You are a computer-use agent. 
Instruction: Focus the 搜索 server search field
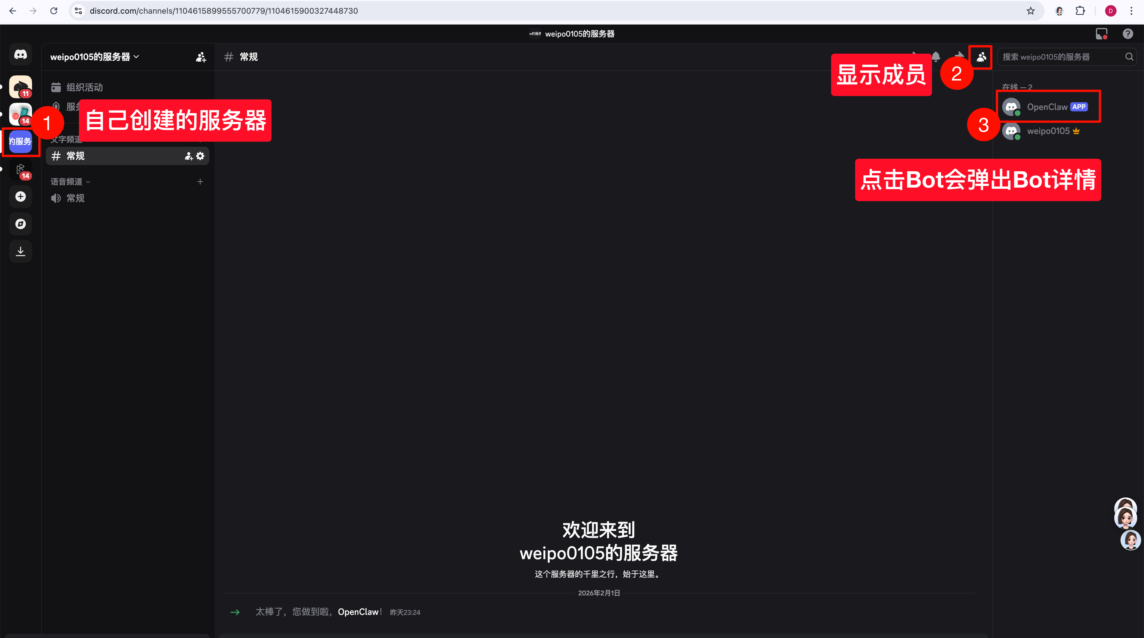tap(1061, 57)
